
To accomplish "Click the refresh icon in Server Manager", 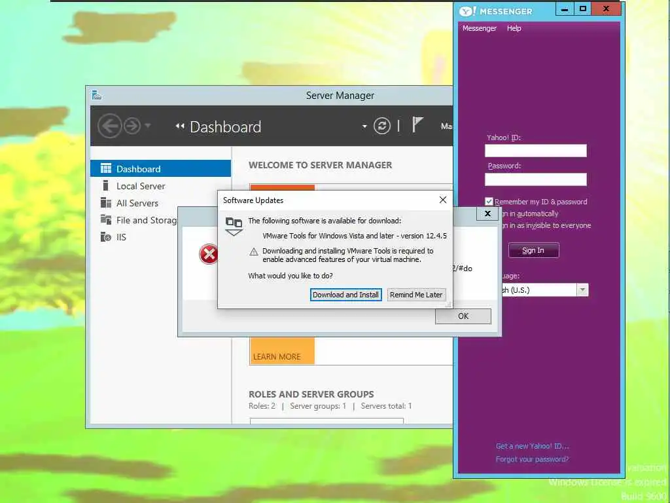I will pyautogui.click(x=382, y=126).
